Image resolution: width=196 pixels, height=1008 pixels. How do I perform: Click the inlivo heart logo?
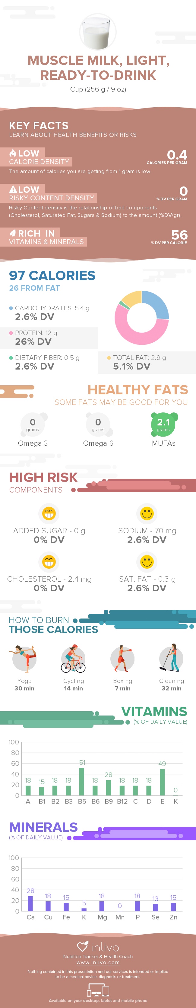pyautogui.click(x=82, y=946)
